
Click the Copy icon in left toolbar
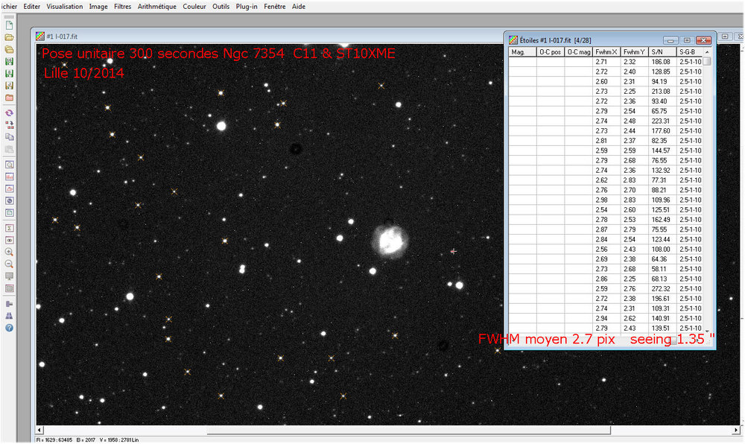[9, 137]
